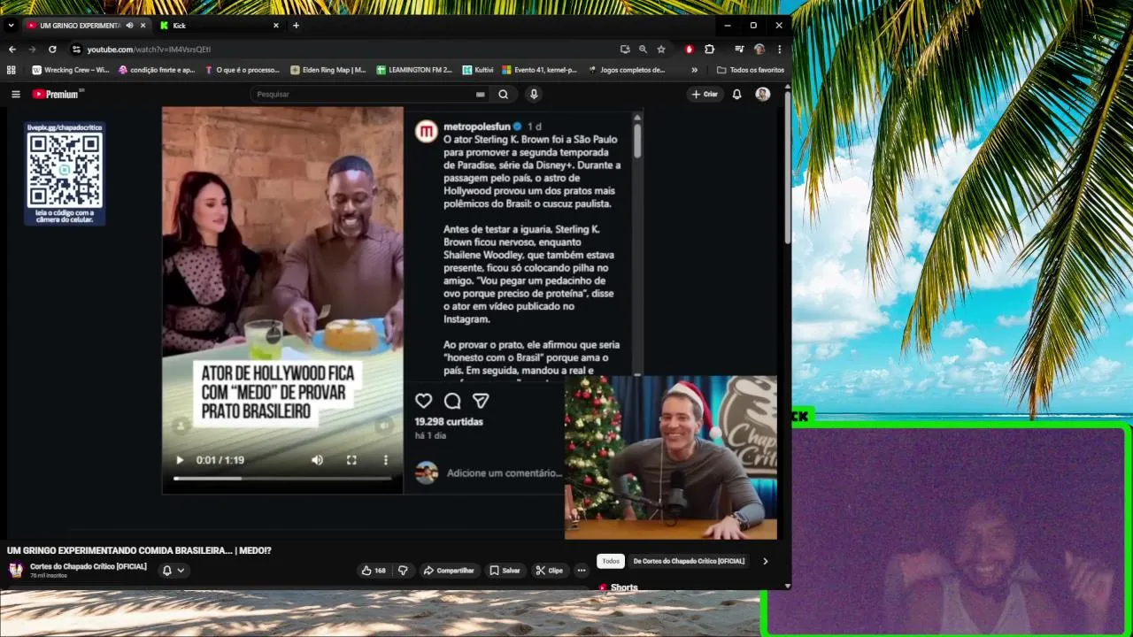Close the Kick tab

[276, 26]
